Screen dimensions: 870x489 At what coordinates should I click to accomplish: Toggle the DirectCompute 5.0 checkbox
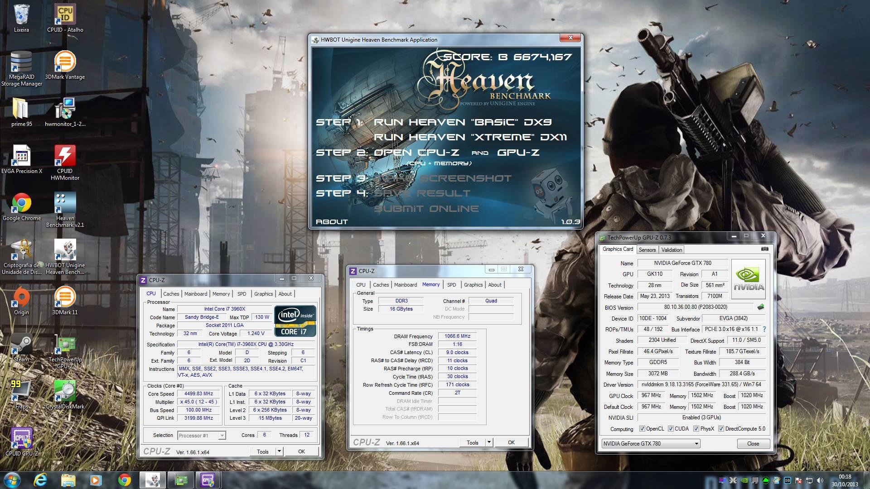coord(721,429)
